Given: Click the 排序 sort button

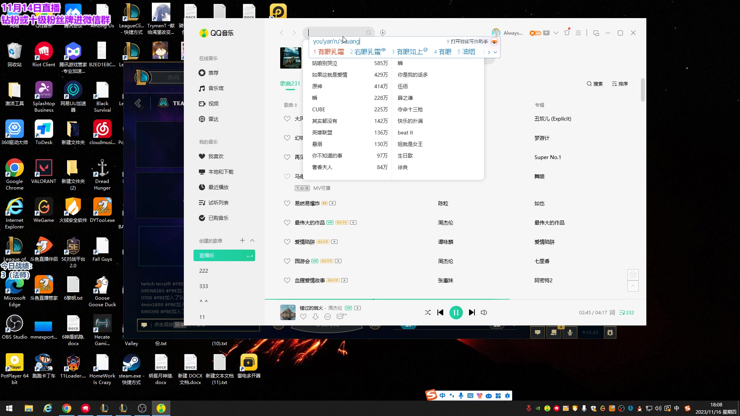Looking at the screenshot, I should 620,84.
